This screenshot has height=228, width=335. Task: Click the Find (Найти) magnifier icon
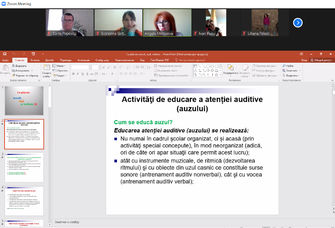point(284,66)
